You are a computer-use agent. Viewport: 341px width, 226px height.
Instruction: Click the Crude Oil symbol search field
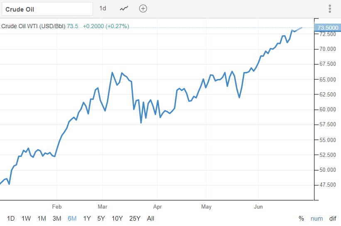(x=47, y=9)
